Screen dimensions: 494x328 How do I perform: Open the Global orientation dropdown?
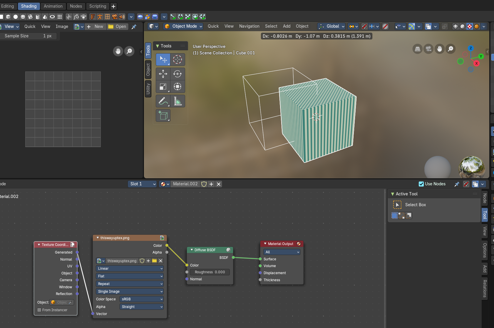(x=331, y=26)
